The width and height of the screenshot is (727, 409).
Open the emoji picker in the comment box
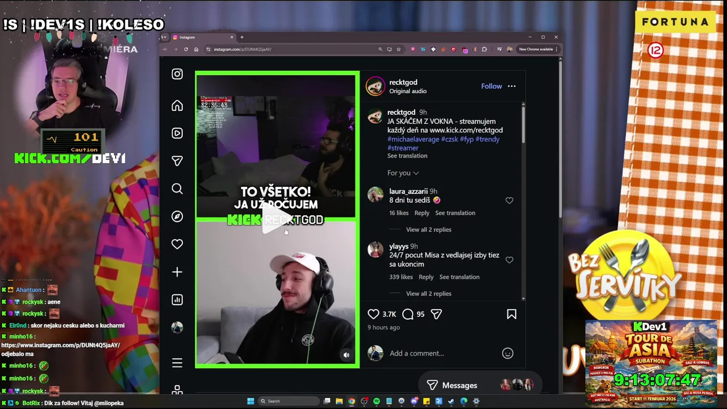click(x=508, y=353)
